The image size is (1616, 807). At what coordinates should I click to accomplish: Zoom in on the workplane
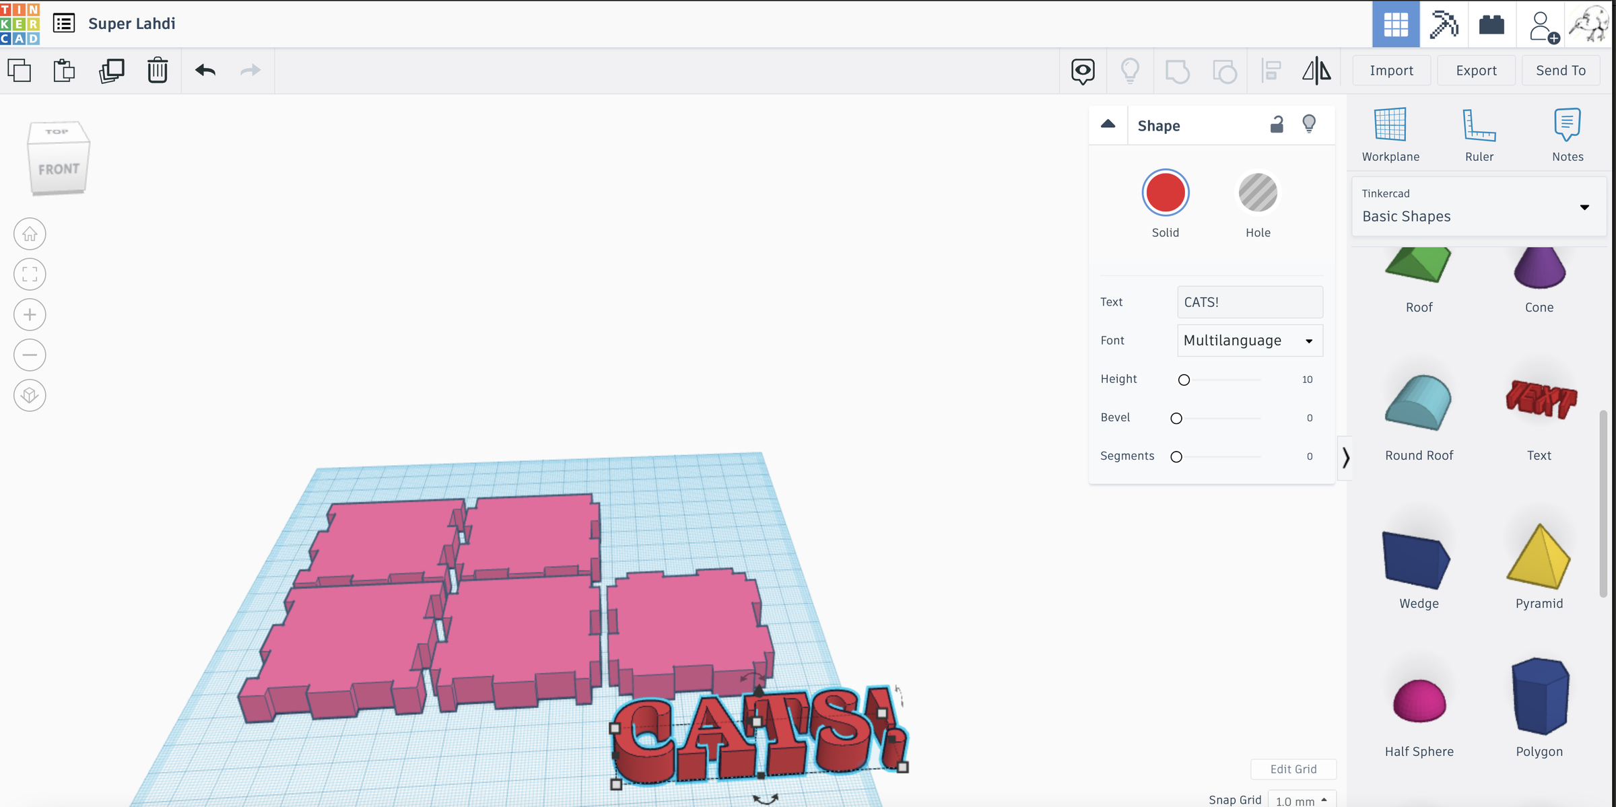coord(29,314)
